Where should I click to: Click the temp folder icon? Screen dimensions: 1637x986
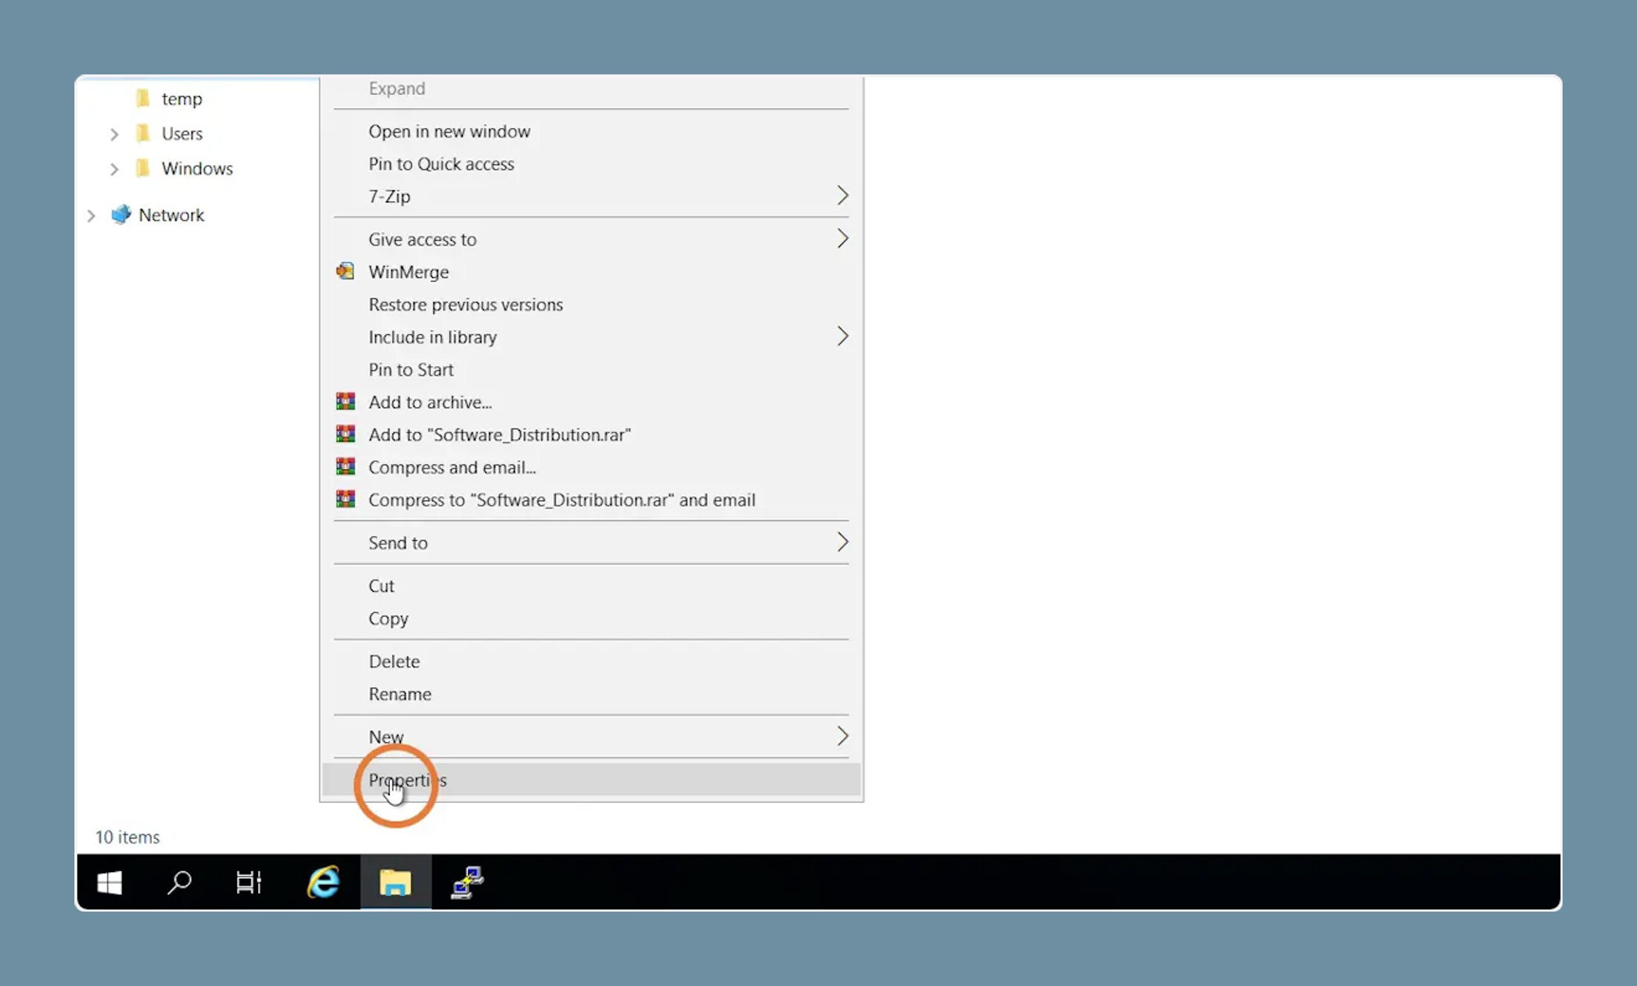point(143,98)
